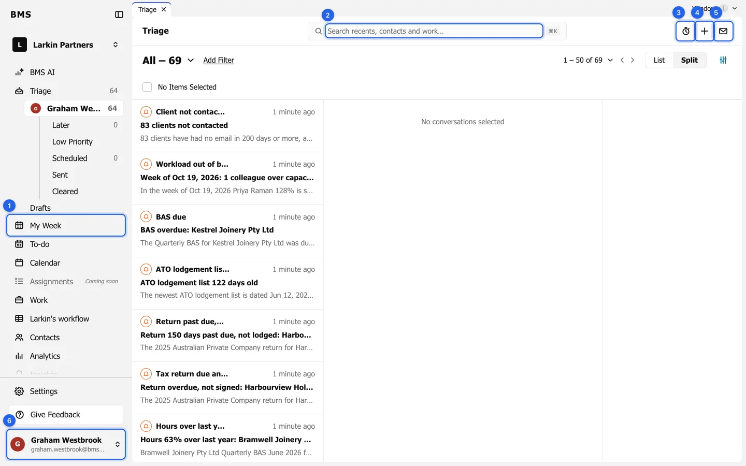Switch to List view
Viewport: 746px width, 466px height.
(659, 60)
